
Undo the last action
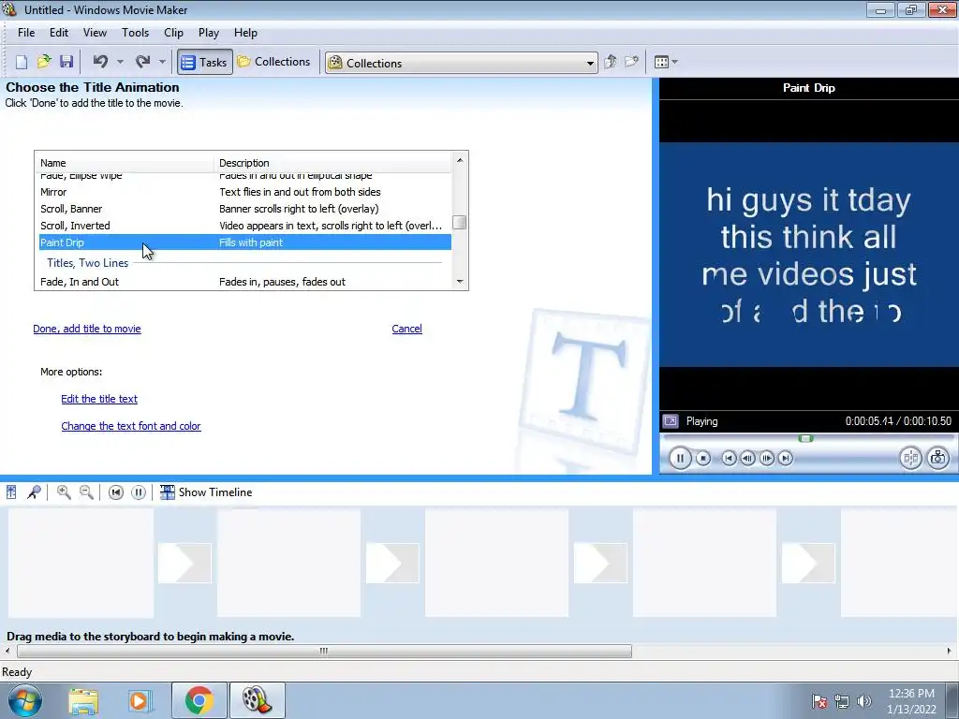click(100, 62)
